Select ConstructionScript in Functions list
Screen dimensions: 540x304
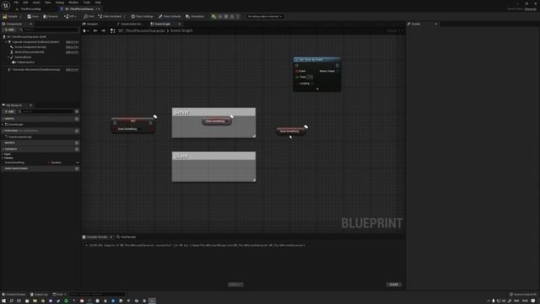(19, 137)
